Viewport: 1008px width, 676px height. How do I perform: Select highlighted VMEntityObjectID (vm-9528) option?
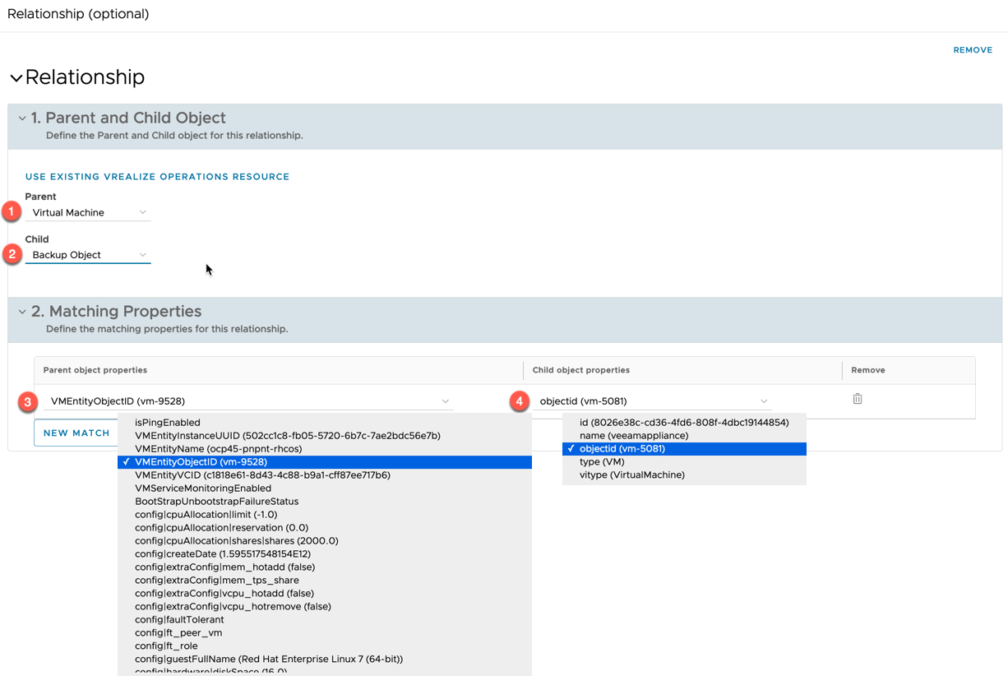325,462
